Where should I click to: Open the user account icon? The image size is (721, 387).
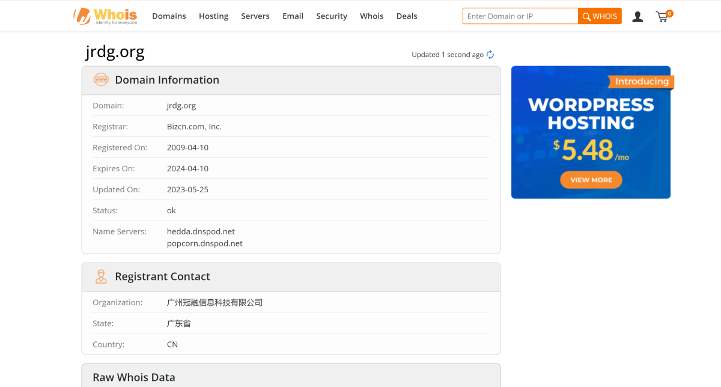pyautogui.click(x=637, y=16)
